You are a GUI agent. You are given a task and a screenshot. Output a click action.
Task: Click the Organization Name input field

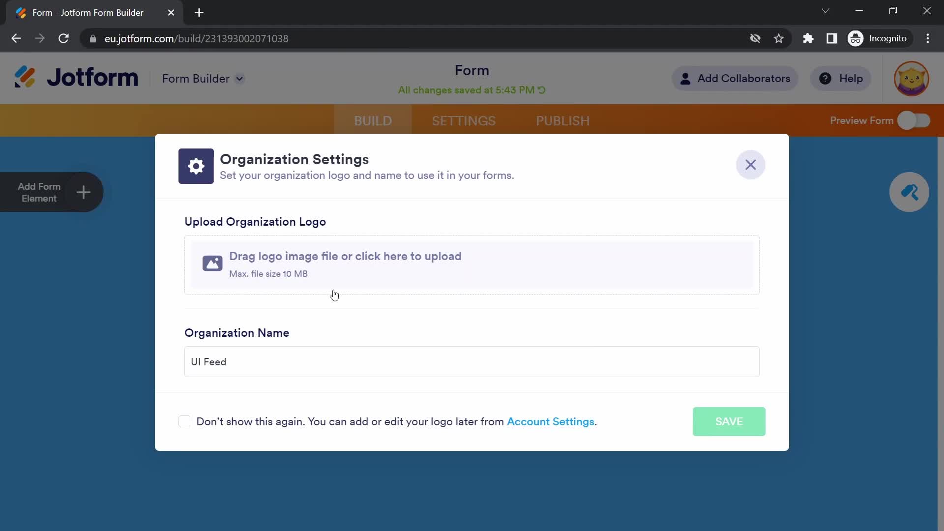point(472,362)
